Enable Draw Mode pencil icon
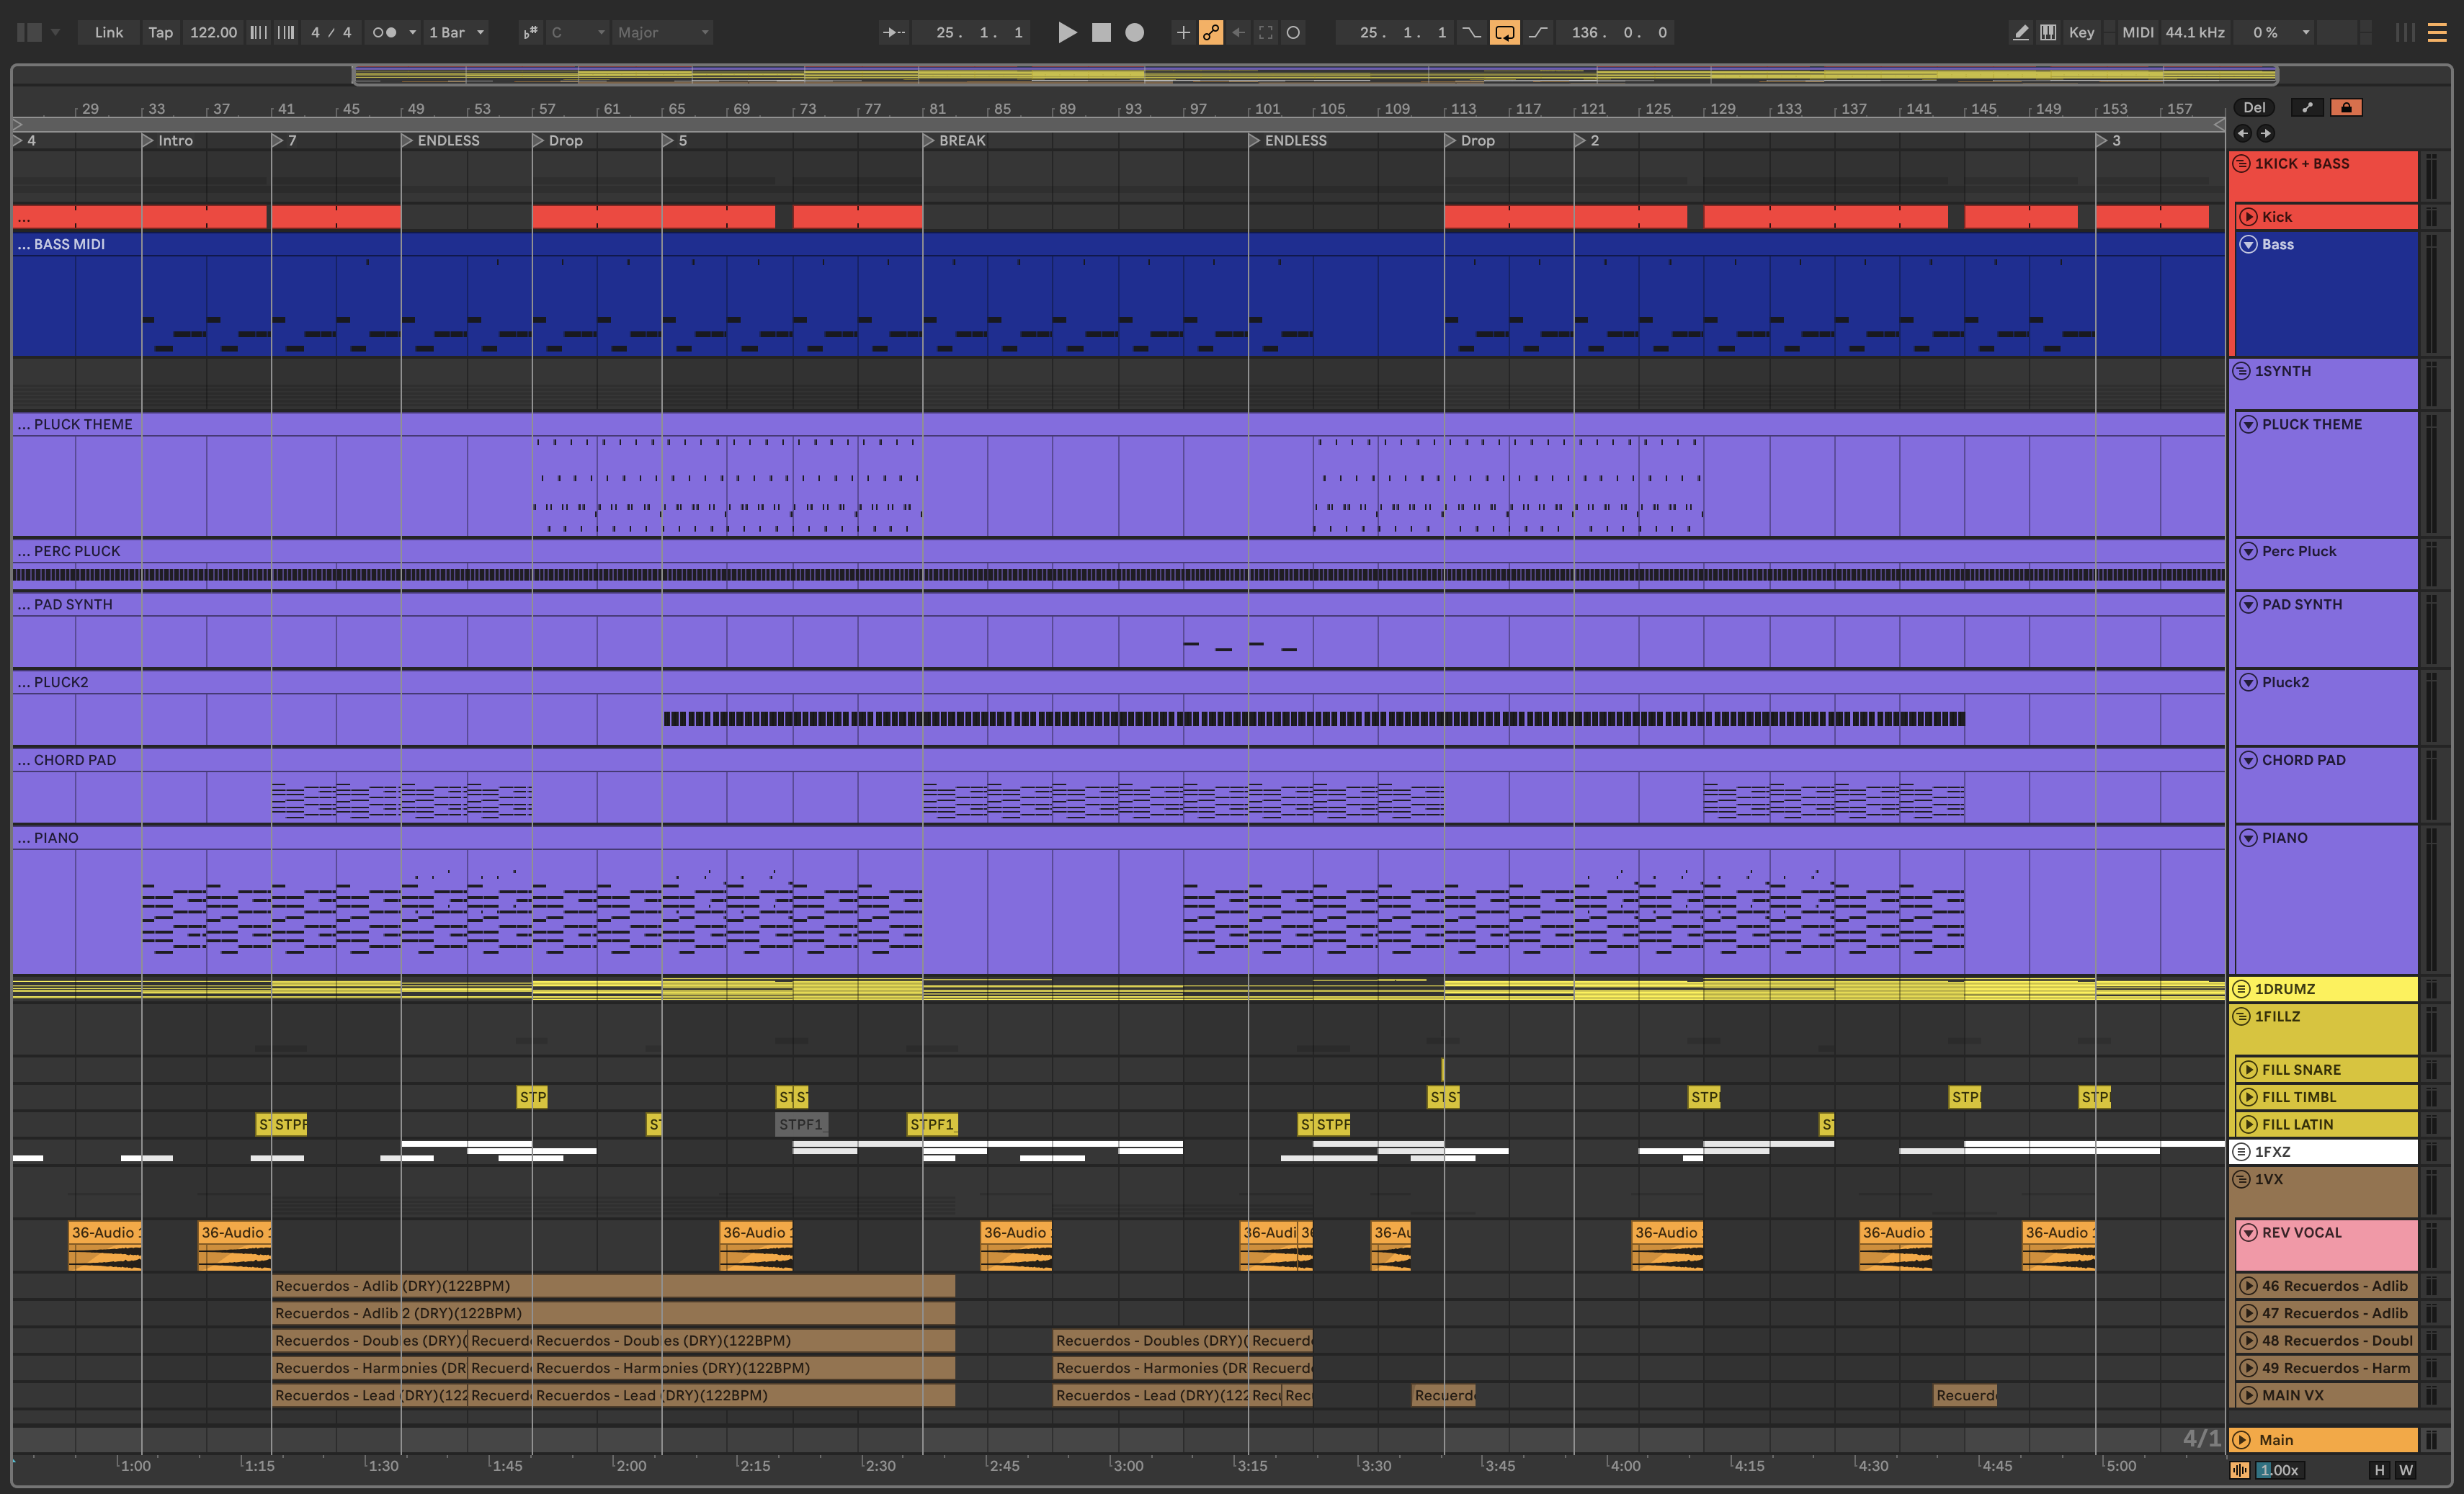This screenshot has width=2464, height=1494. tap(2020, 32)
